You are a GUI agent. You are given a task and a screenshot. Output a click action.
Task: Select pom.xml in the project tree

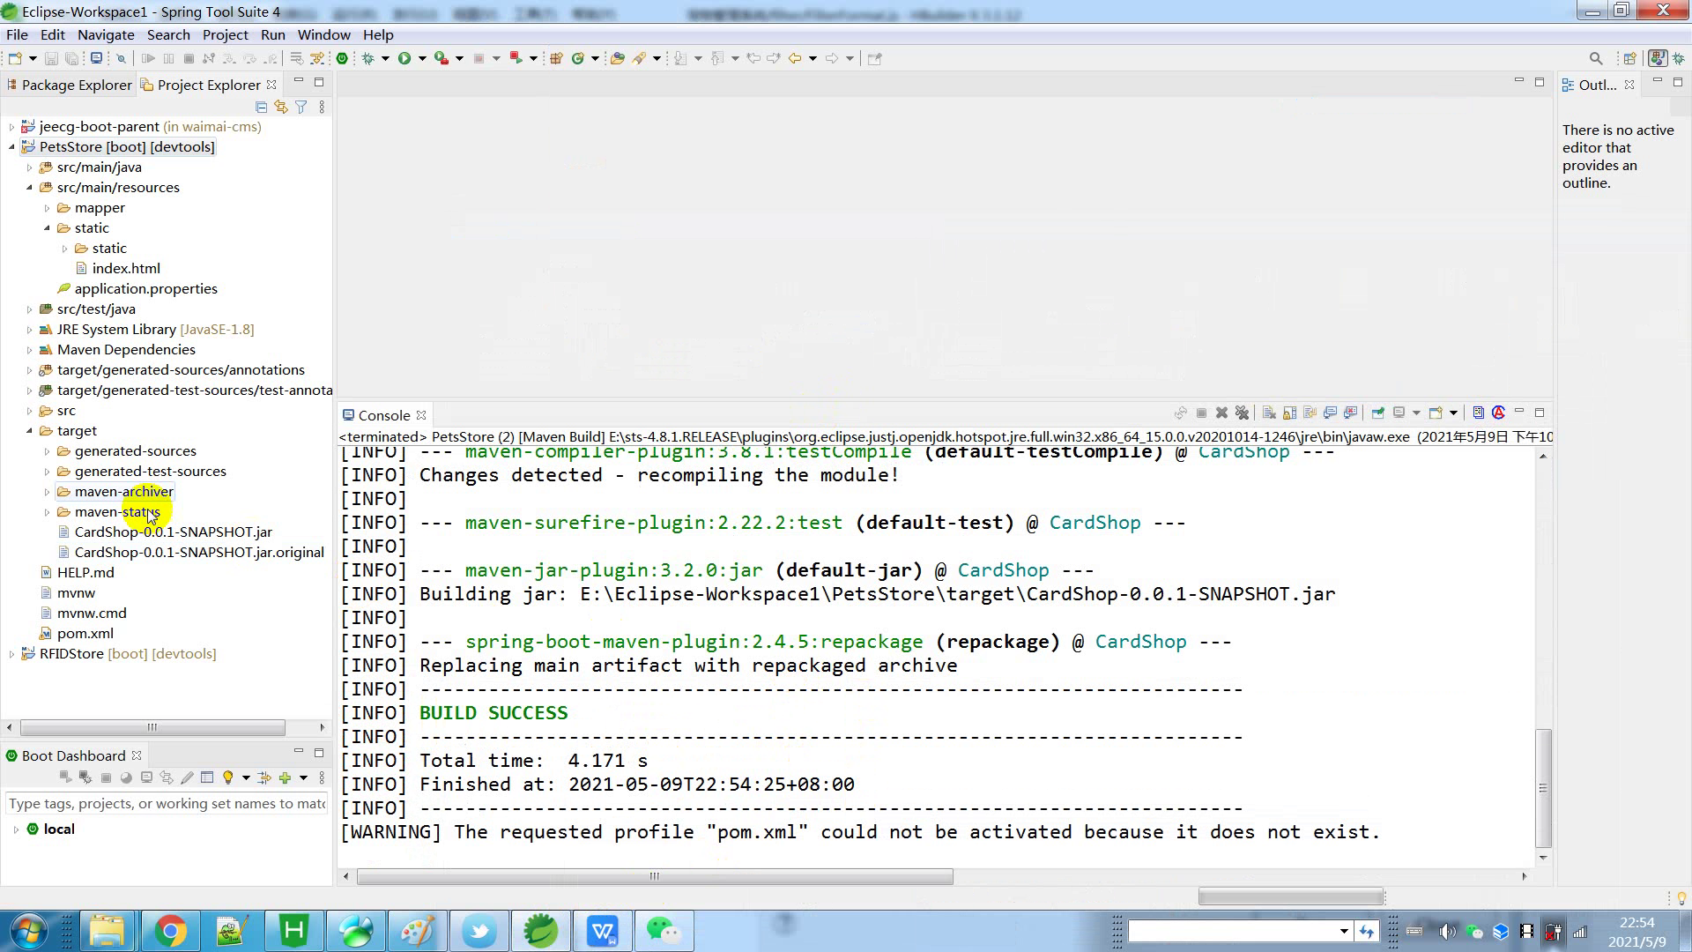point(85,633)
